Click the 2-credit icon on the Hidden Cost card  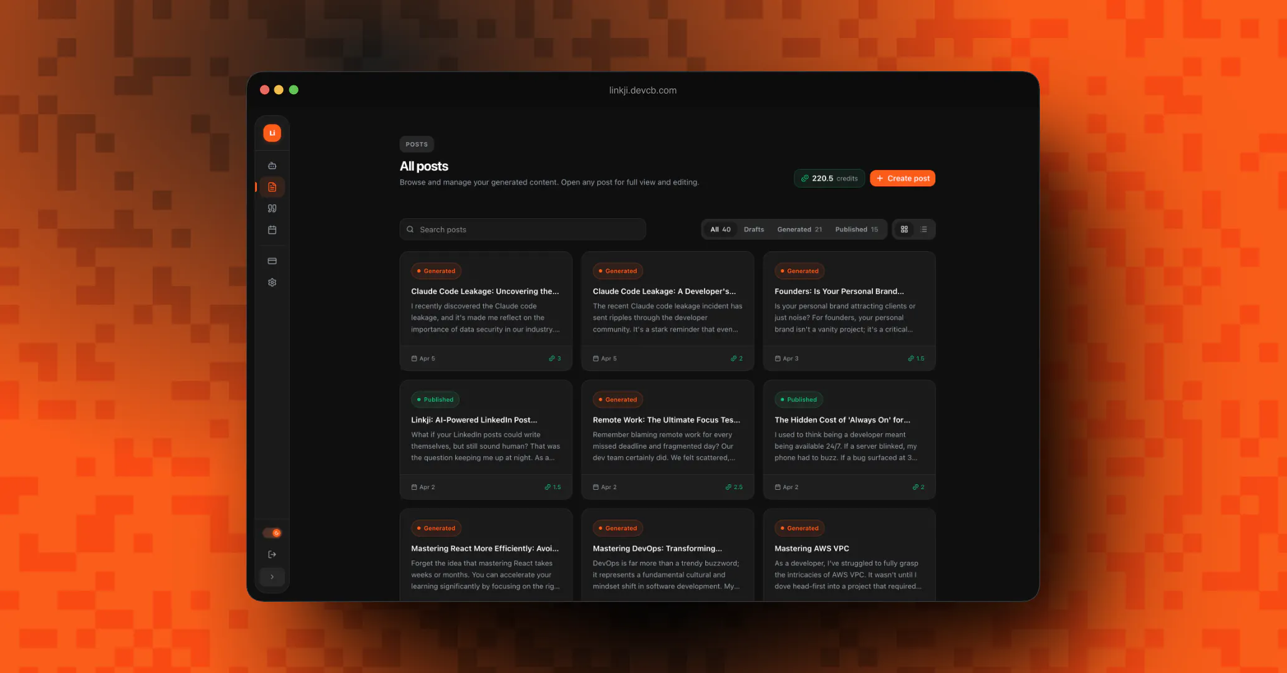(915, 487)
